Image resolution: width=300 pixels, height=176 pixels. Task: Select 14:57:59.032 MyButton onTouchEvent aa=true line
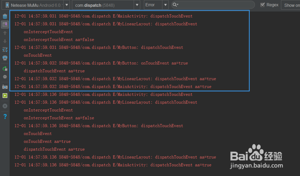tap(101, 63)
